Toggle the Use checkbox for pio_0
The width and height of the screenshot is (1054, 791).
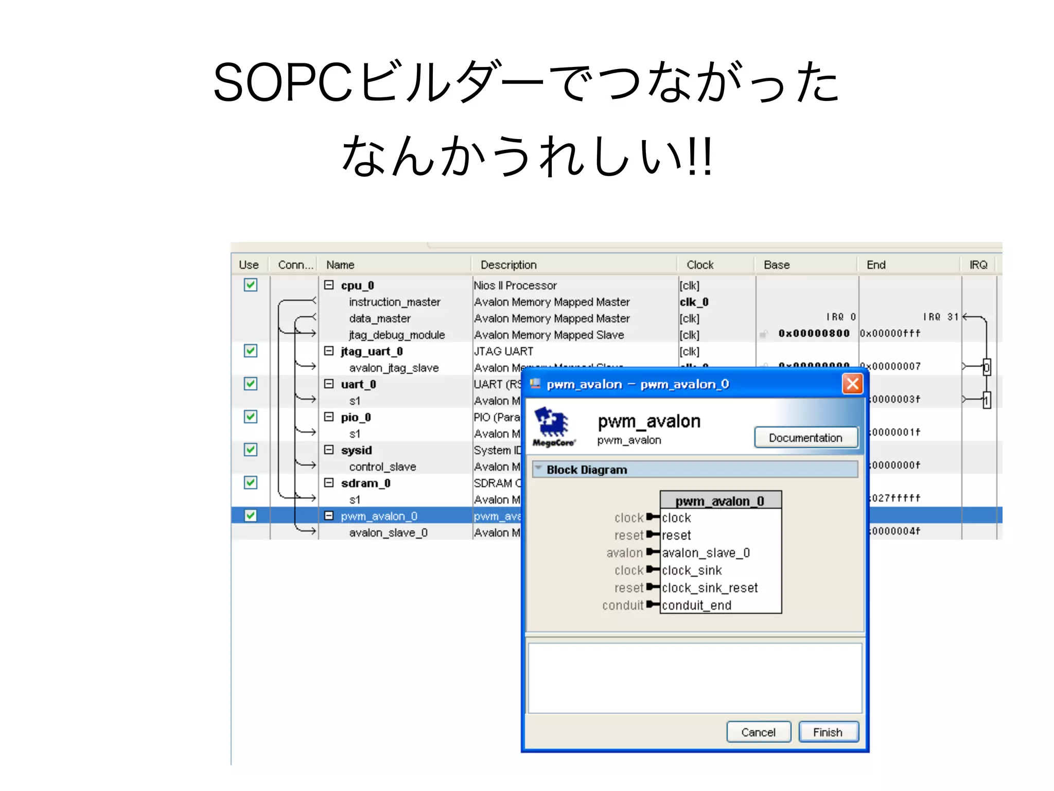coord(251,417)
